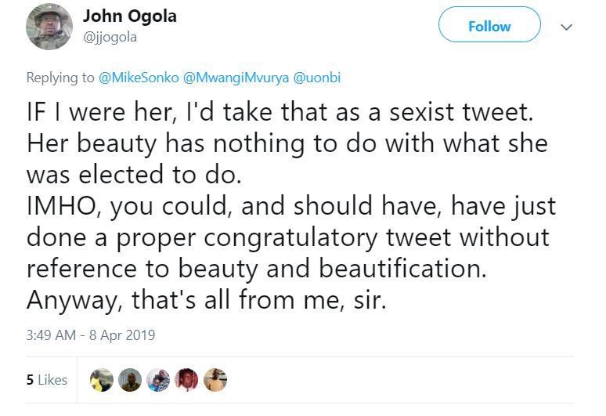Click John Ogola's profile picture
Screen dimensions: 606x416
[49, 27]
